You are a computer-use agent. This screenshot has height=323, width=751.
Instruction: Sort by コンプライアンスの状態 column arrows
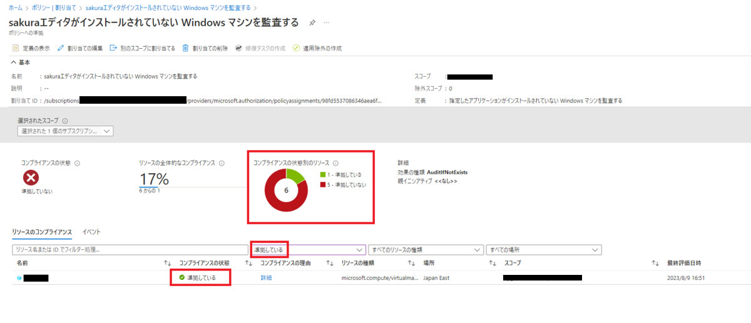[248, 263]
